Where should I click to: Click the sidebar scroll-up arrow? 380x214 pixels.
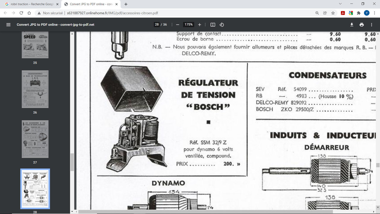(72, 34)
